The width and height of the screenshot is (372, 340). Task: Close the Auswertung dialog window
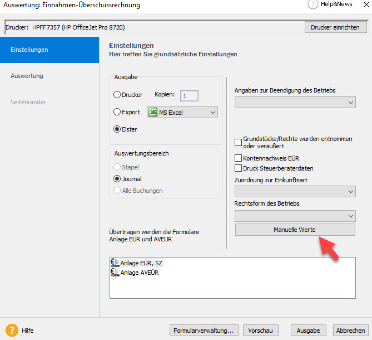coord(366,4)
